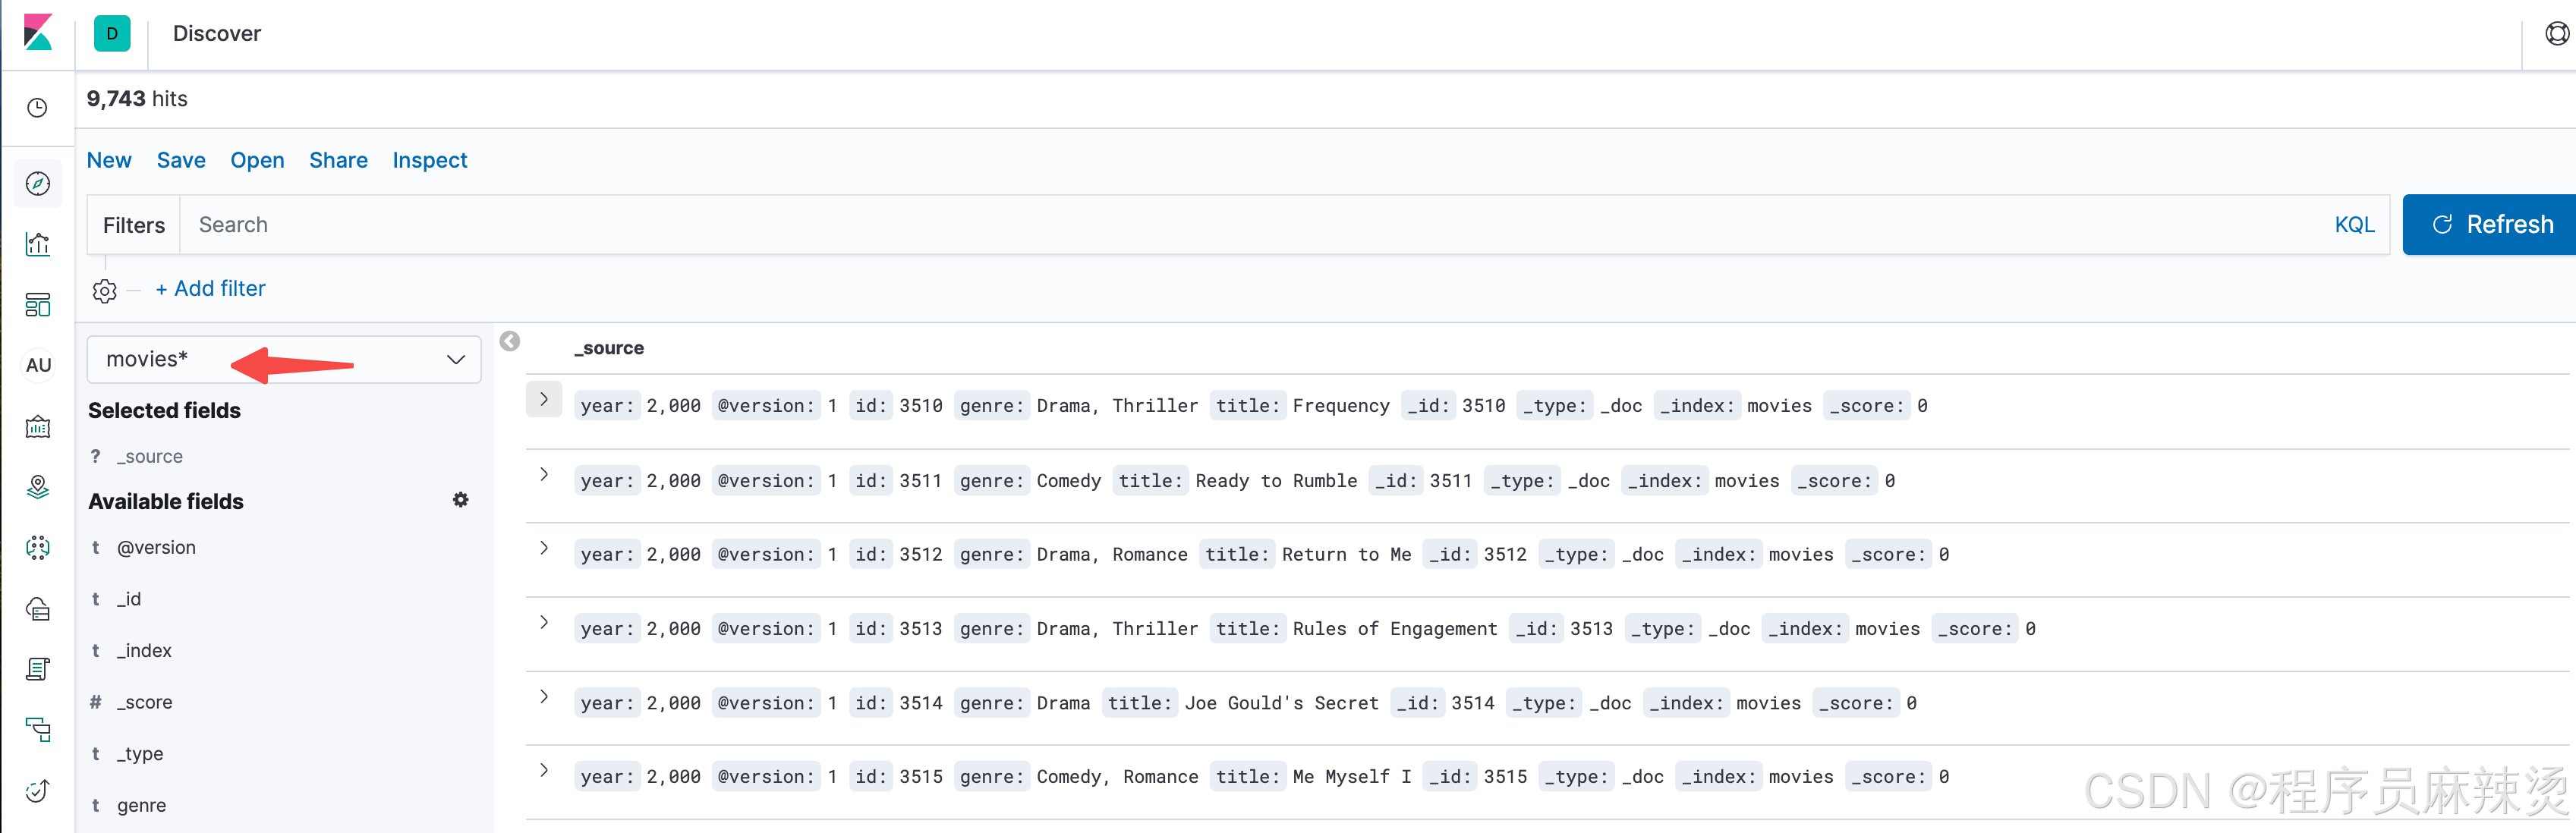Open the help lifebuoy icon at top right
Screen dimensions: 2576x833
coord(2556,34)
